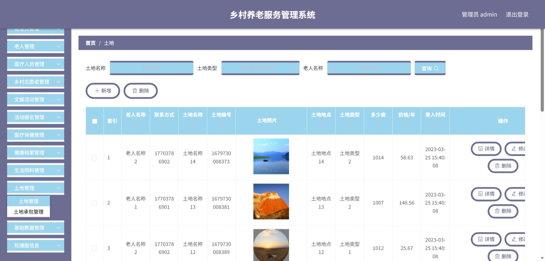Toggle the select-all checkbox in table header

(x=95, y=121)
